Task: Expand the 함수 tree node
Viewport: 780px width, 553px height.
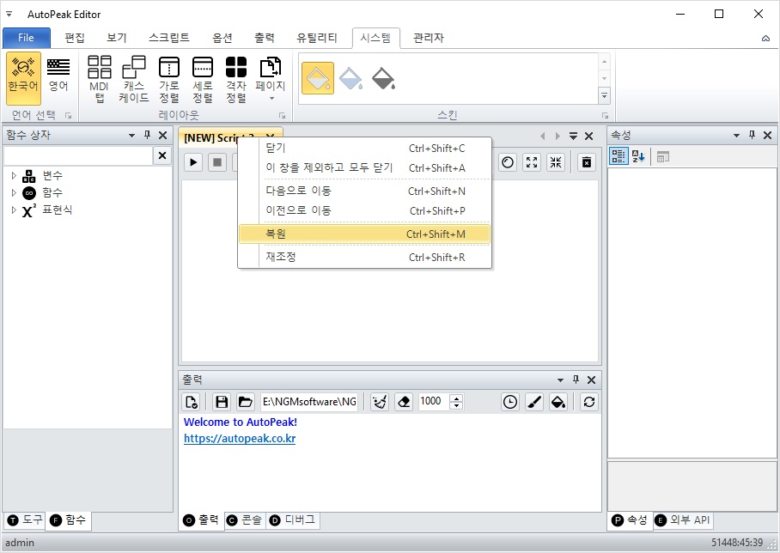Action: pyautogui.click(x=14, y=192)
